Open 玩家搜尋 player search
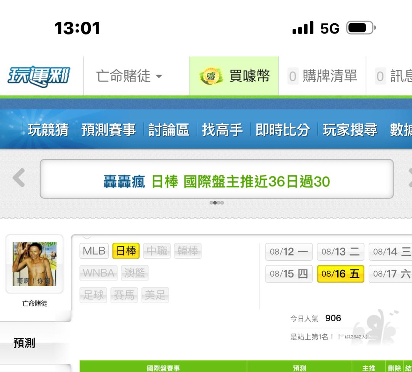Viewport: 412px width, 372px height. click(x=350, y=130)
